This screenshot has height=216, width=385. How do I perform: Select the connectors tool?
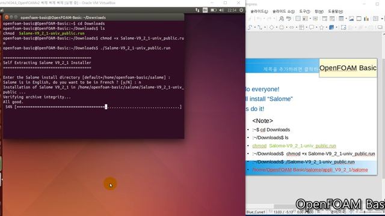coord(259,28)
